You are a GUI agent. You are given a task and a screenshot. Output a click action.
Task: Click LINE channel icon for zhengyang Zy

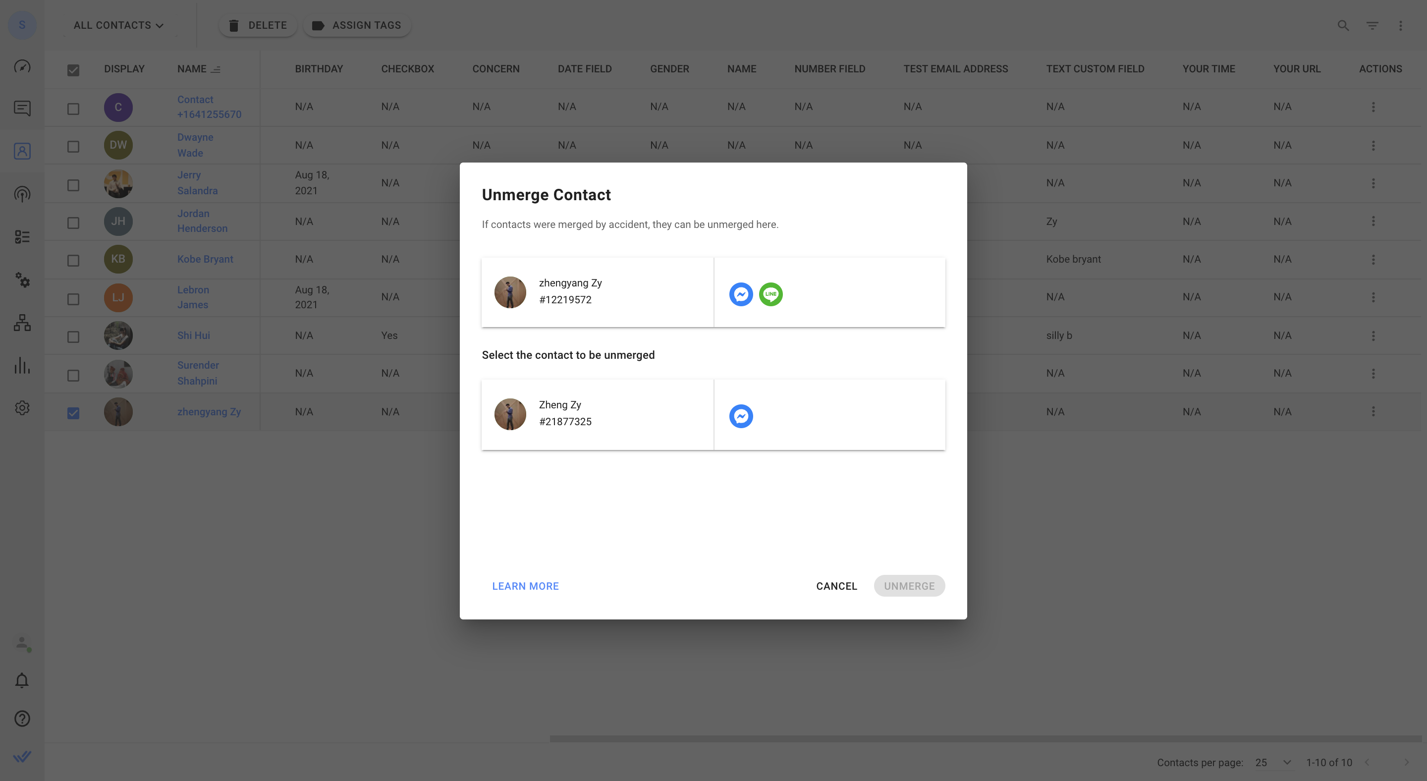tap(770, 294)
